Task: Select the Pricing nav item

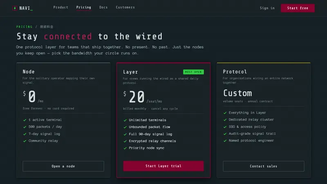Action: point(84,7)
